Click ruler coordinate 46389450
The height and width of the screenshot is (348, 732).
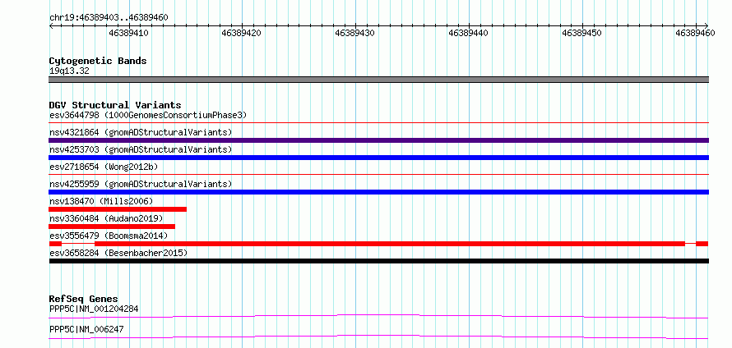(x=581, y=33)
